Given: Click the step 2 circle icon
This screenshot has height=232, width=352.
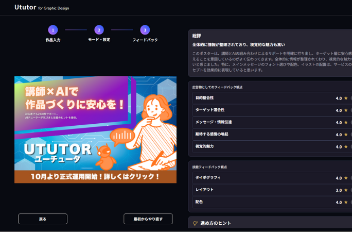Looking at the screenshot, I should click(x=99, y=30).
